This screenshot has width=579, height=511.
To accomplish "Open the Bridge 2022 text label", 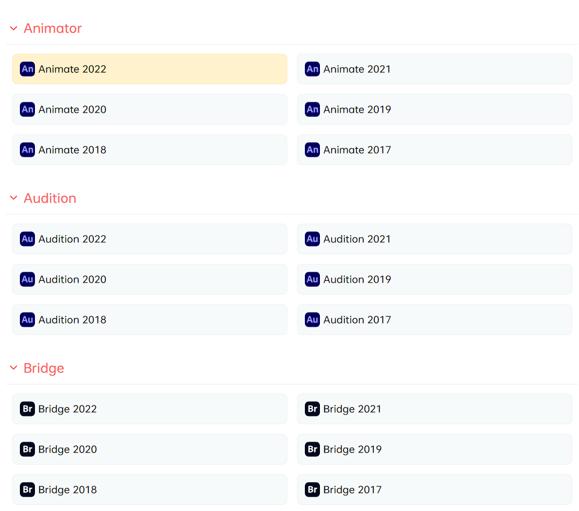I will tap(67, 409).
